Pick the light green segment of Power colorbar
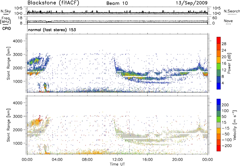 219,67
